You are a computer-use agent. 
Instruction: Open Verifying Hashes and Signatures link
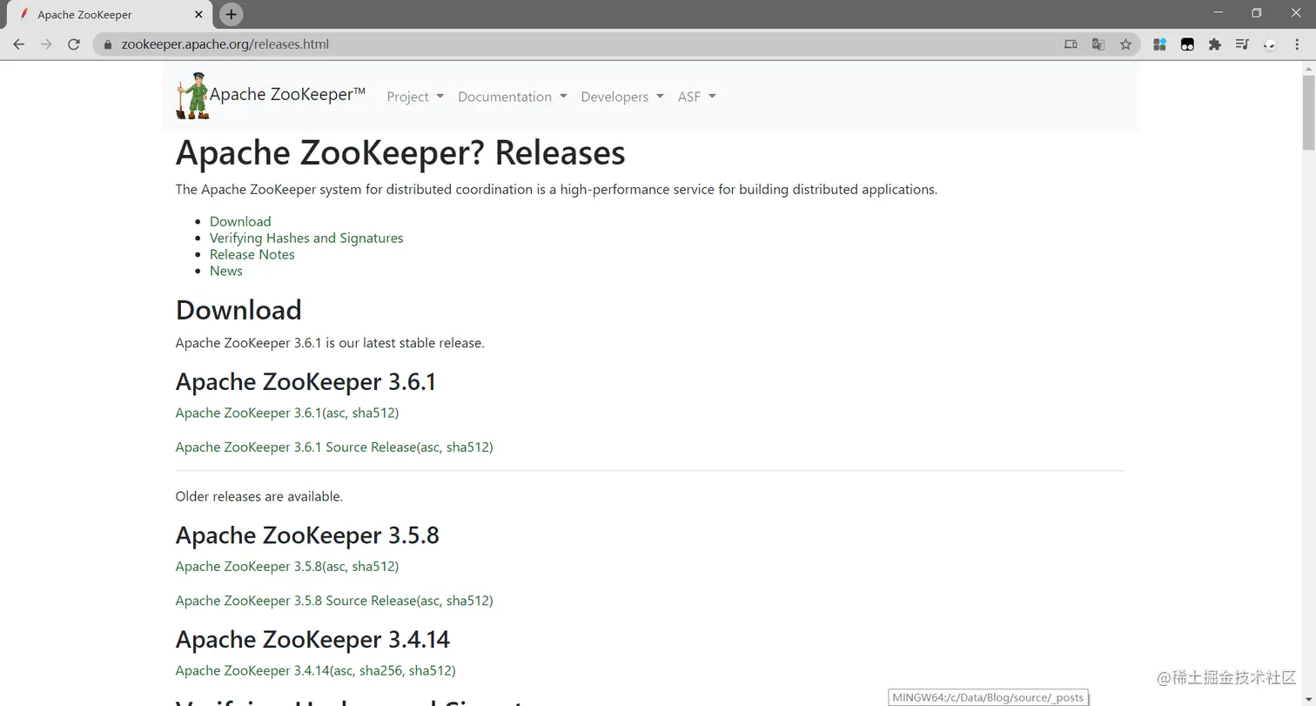click(306, 238)
